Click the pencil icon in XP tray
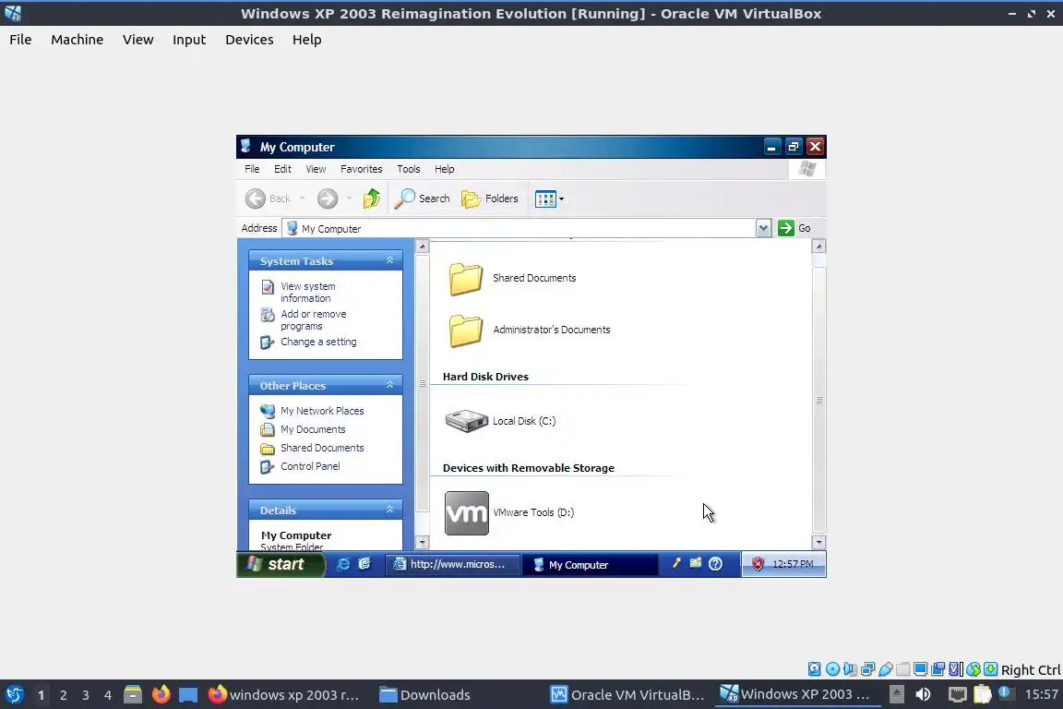Image resolution: width=1063 pixels, height=709 pixels. tap(675, 563)
